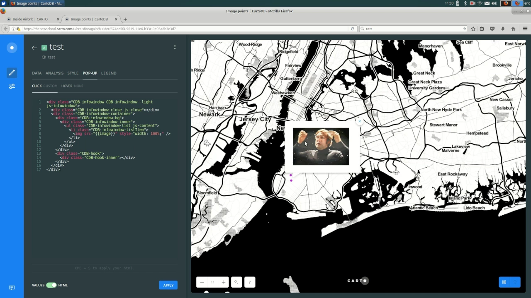The height and width of the screenshot is (298, 531).
Task: Open the Firefox downloads arrow
Action: 503,29
